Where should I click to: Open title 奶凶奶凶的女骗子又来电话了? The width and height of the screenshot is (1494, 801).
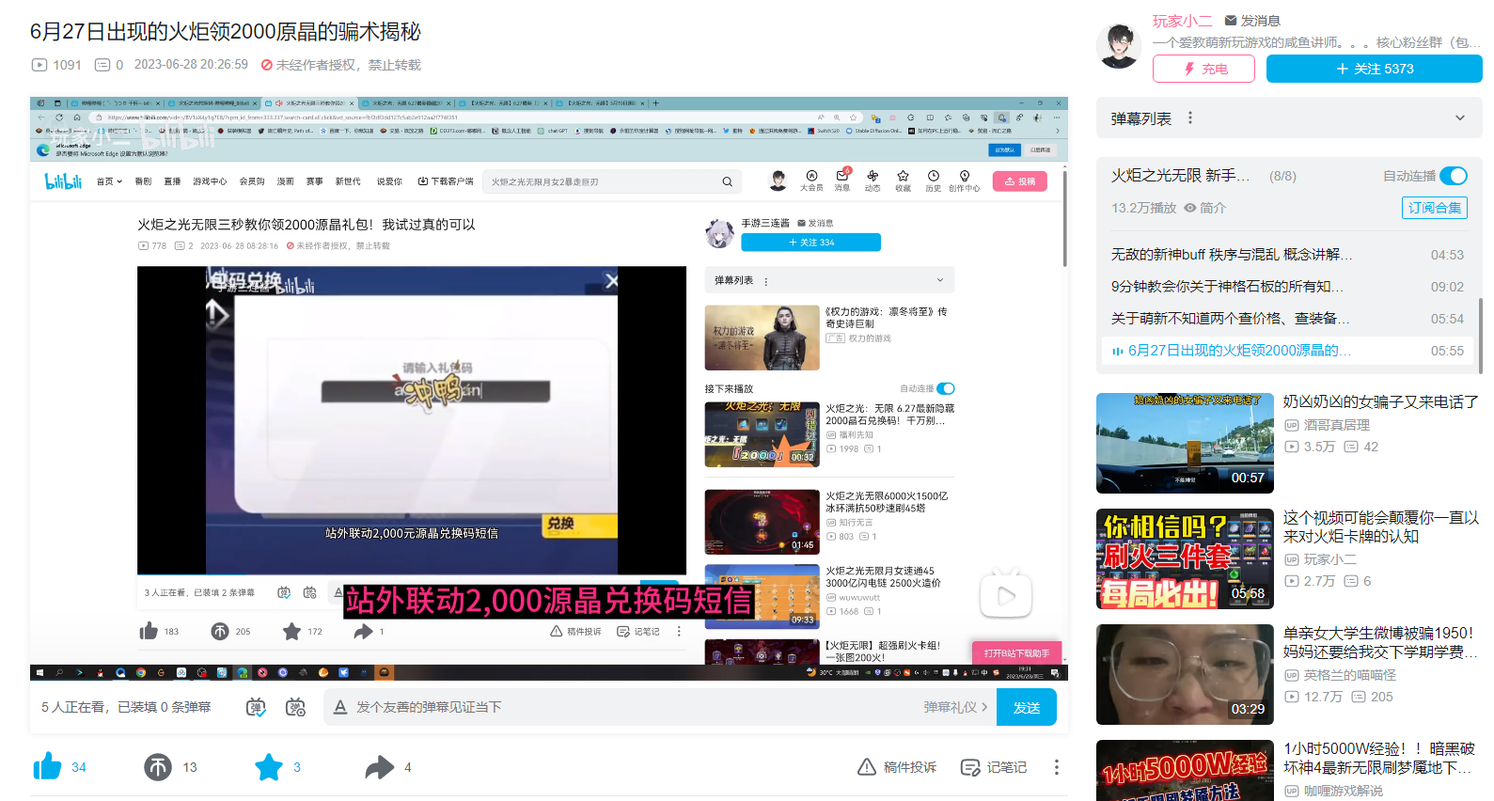[1381, 401]
